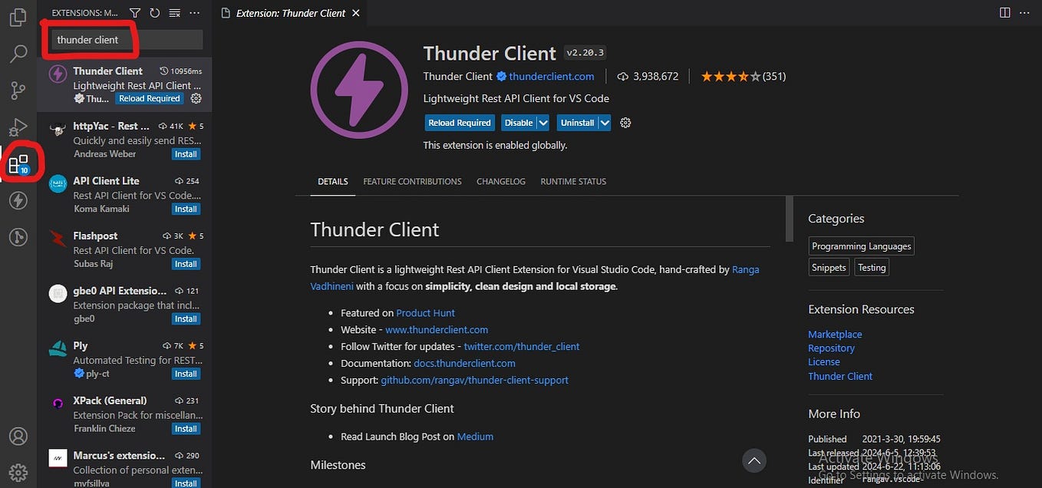The width and height of the screenshot is (1042, 488).
Task: Open github.com/rangav/thunder-client-support link
Action: (475, 380)
